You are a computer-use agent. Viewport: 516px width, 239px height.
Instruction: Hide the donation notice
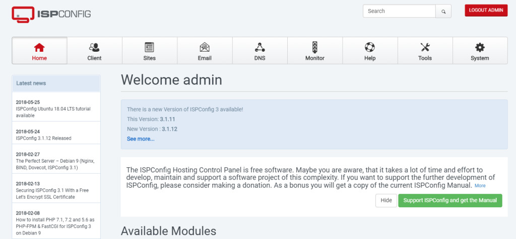[385, 200]
